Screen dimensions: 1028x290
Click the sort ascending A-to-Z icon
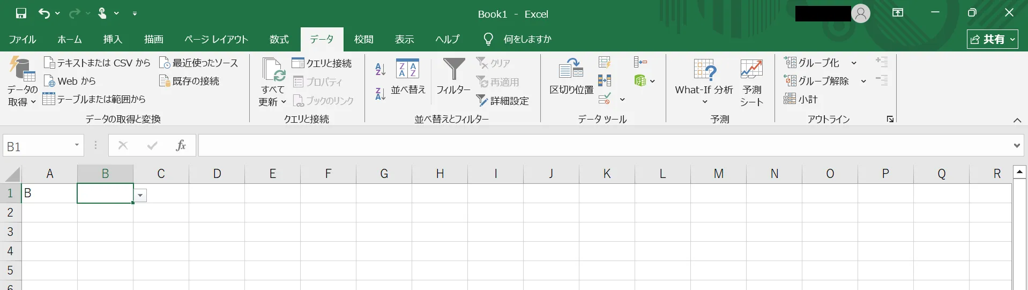pos(380,69)
